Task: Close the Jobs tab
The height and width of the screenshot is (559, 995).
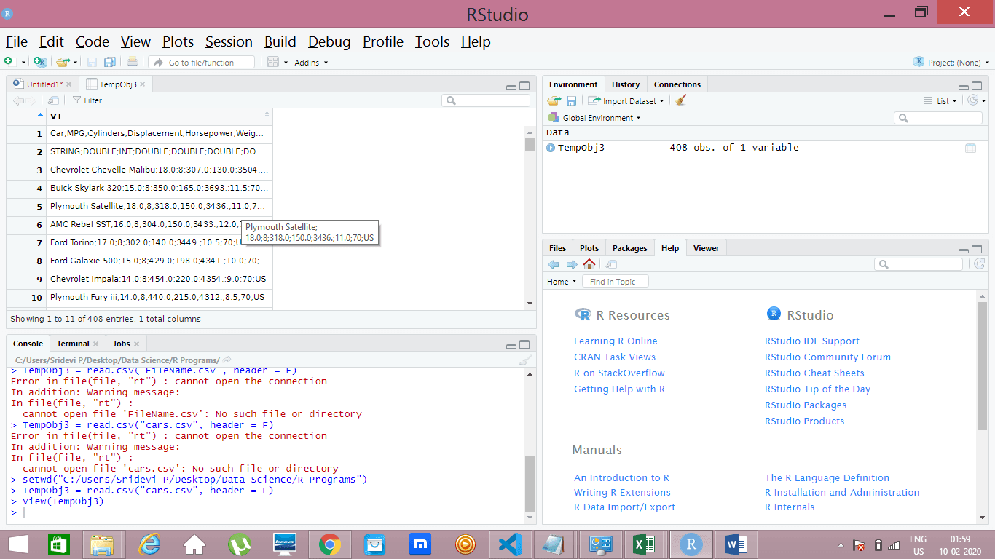Action: (x=136, y=344)
